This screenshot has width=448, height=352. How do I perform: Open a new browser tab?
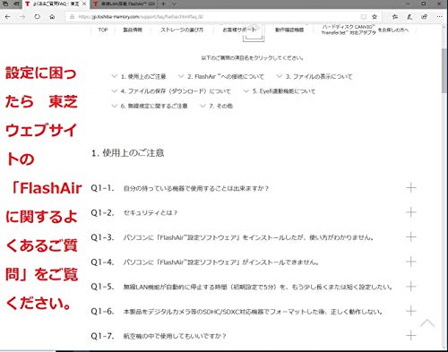click(163, 4)
